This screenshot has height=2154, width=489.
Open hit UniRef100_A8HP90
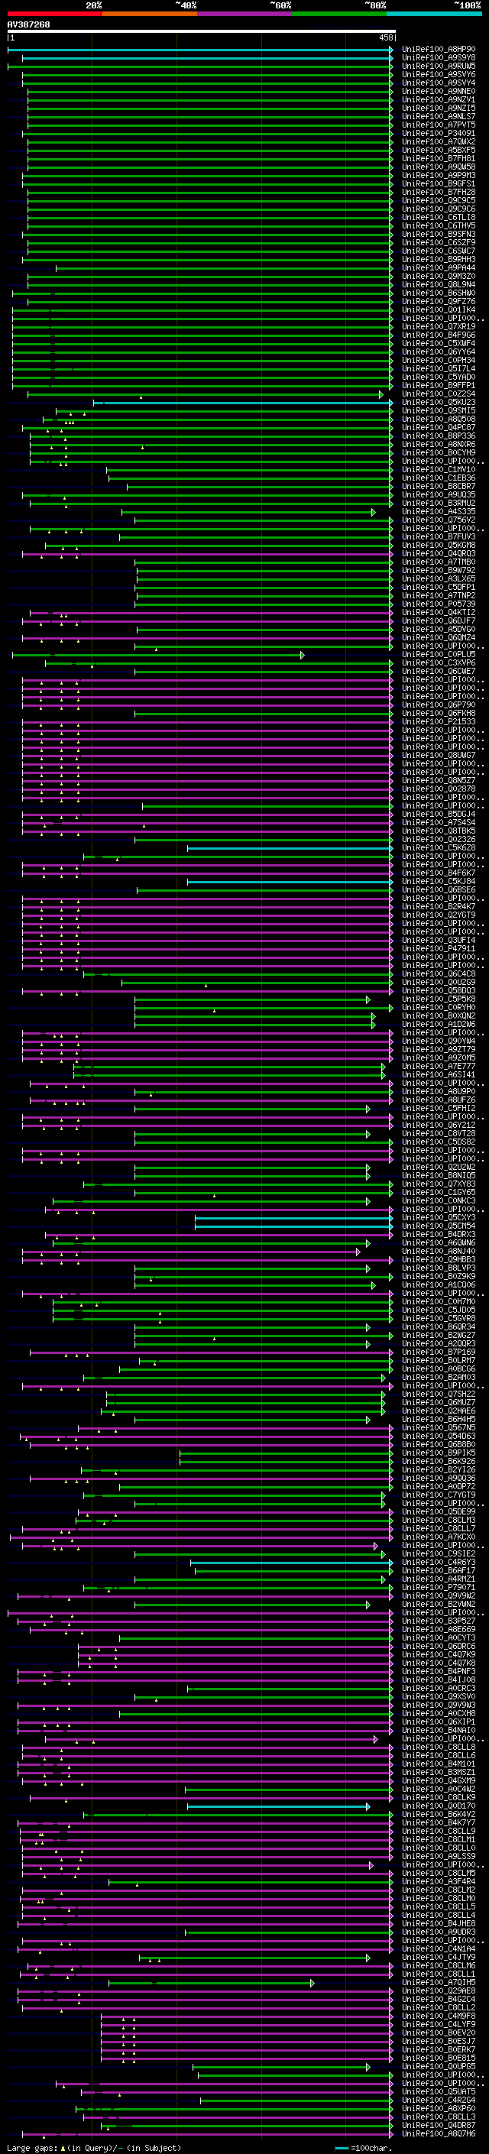(x=438, y=50)
